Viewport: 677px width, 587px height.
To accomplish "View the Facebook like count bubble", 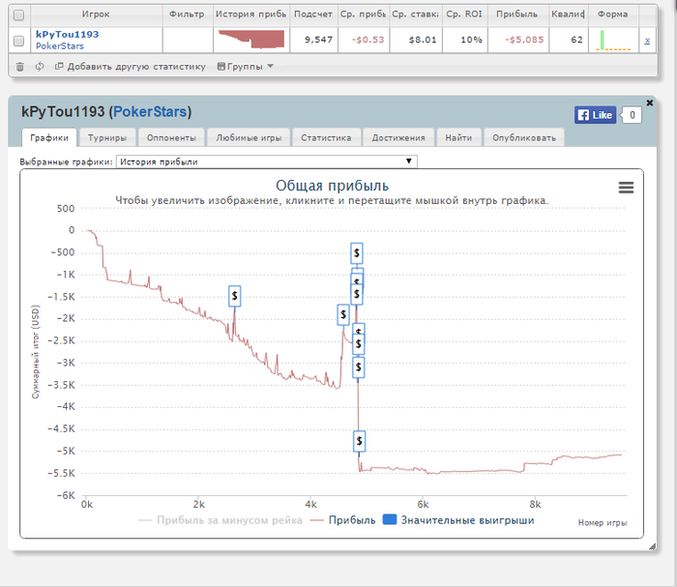I will pyautogui.click(x=633, y=115).
